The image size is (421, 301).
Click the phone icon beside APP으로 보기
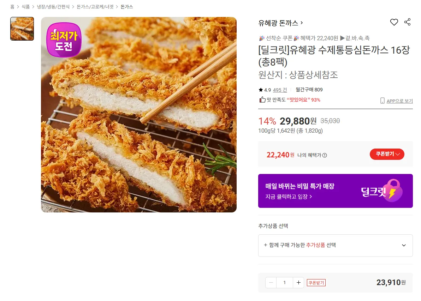point(382,101)
